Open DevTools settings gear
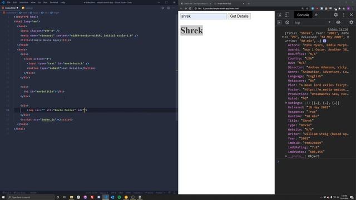The height and width of the screenshot is (200, 356). tap(336, 15)
